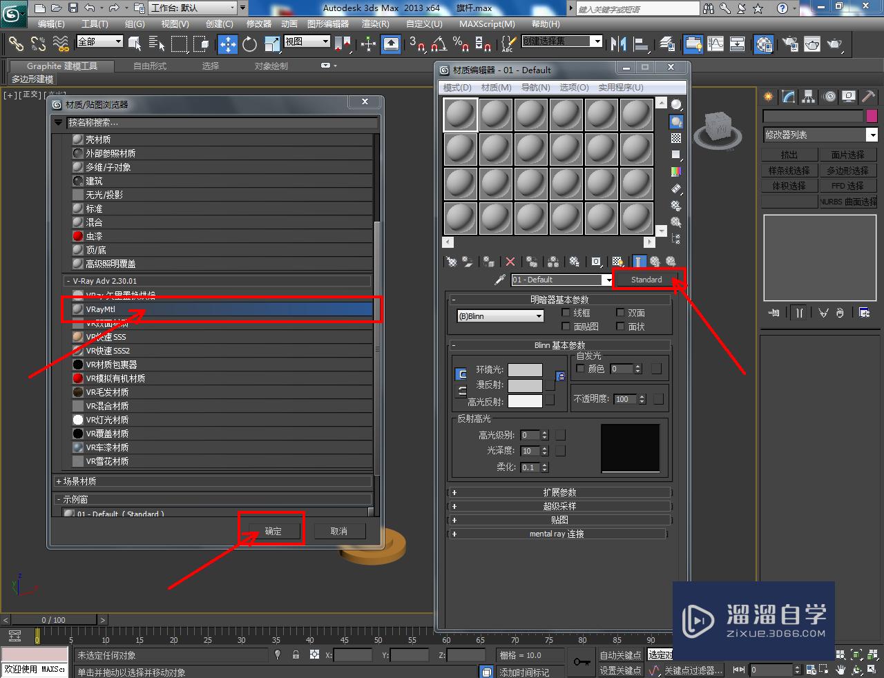The height and width of the screenshot is (678, 884).
Task: Click the Standard material type button
Action: click(646, 280)
